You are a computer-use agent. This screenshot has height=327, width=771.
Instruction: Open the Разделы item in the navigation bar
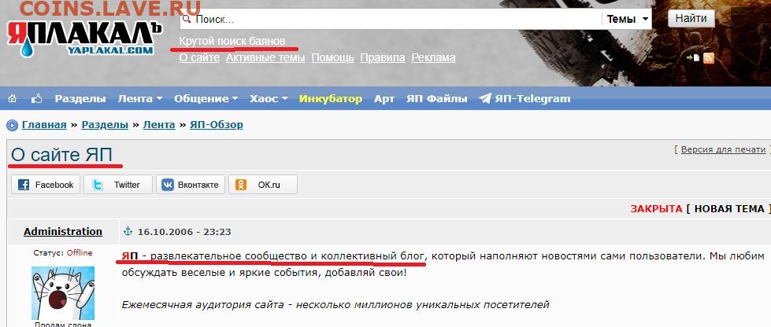(x=80, y=99)
